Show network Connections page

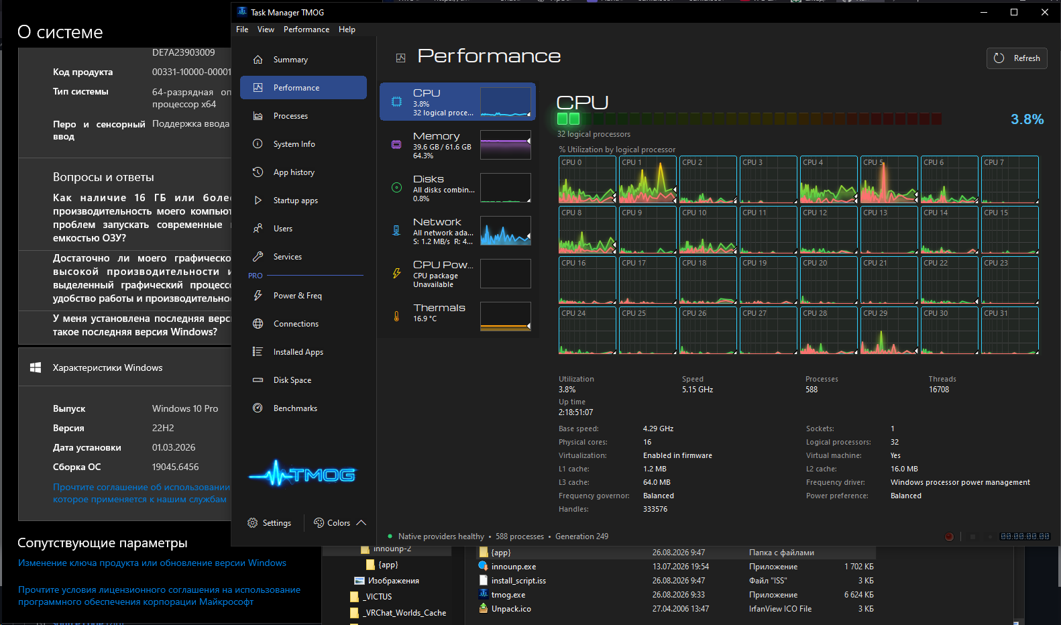point(303,324)
